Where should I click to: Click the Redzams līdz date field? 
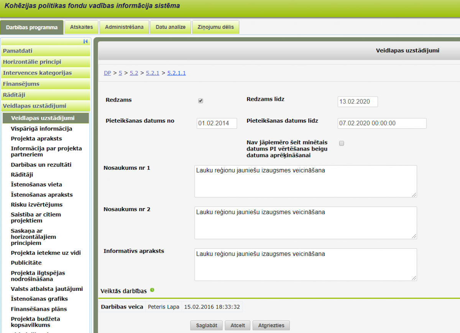[x=358, y=102]
